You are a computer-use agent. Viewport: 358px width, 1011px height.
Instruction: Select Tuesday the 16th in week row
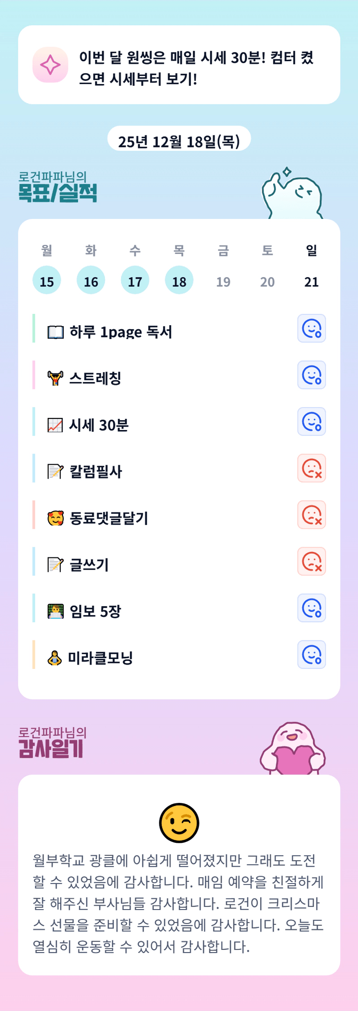point(91,280)
